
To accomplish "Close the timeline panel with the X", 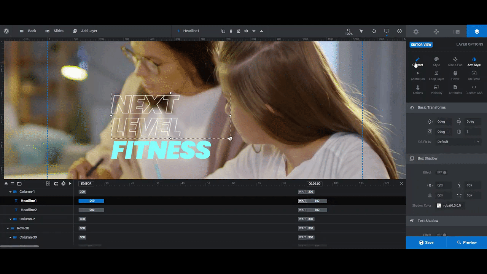I will pyautogui.click(x=401, y=183).
